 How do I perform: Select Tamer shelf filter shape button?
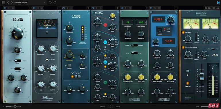click(x=79, y=77)
